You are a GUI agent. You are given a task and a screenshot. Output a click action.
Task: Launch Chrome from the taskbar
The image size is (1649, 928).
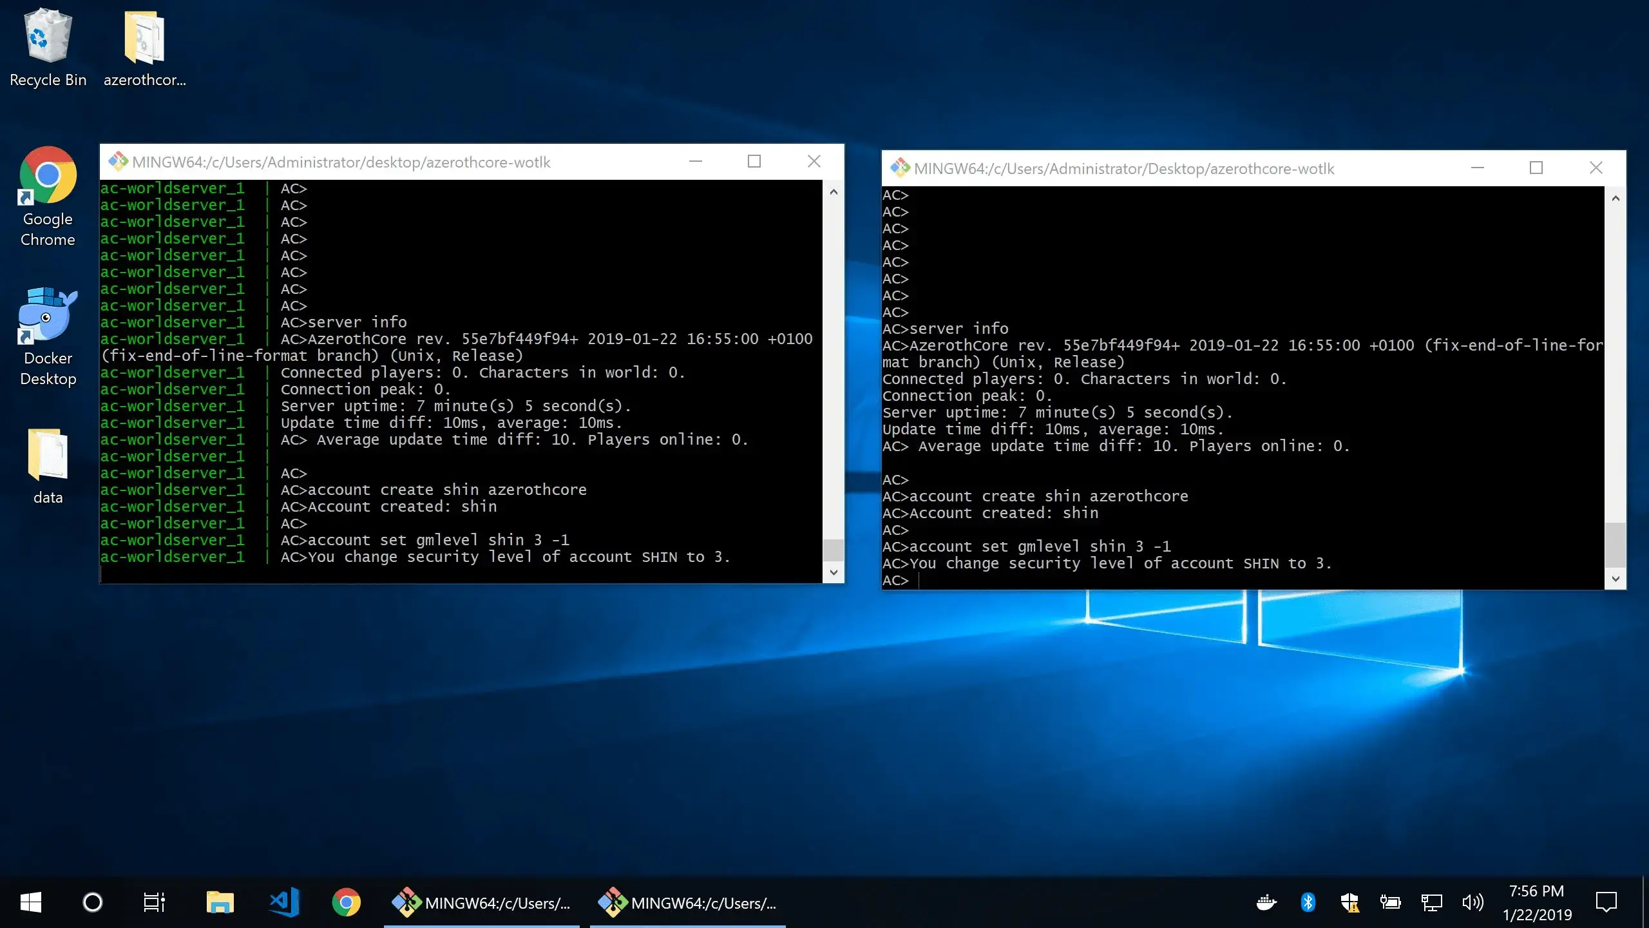(x=347, y=902)
